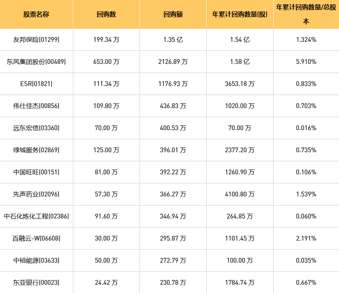
Task: Select 绿城服务(02869) in the table
Action: coord(36,150)
